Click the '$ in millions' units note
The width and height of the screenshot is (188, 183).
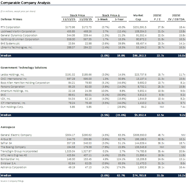[18, 11]
